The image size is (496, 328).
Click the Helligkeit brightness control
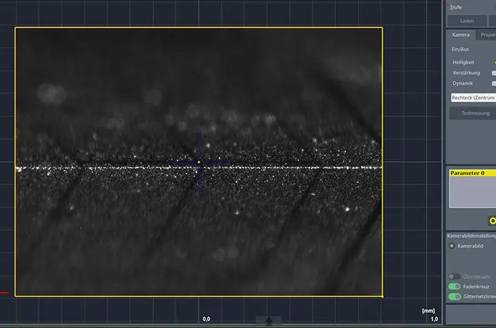(x=493, y=62)
